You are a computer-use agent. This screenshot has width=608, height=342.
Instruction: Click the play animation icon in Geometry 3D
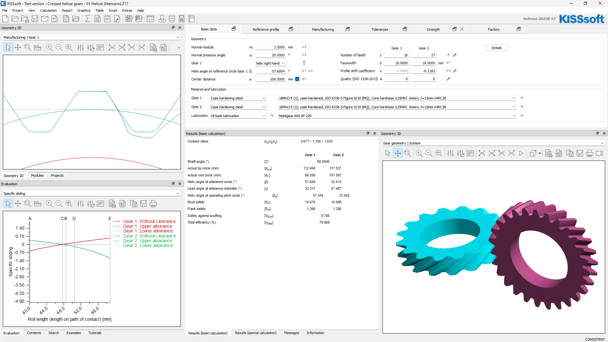point(521,153)
